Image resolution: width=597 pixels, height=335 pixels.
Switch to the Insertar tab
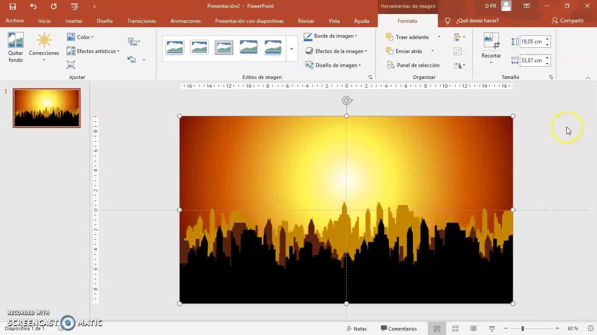pyautogui.click(x=74, y=21)
